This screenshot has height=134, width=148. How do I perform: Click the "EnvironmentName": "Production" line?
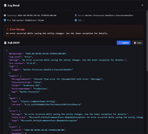click(x=30, y=89)
